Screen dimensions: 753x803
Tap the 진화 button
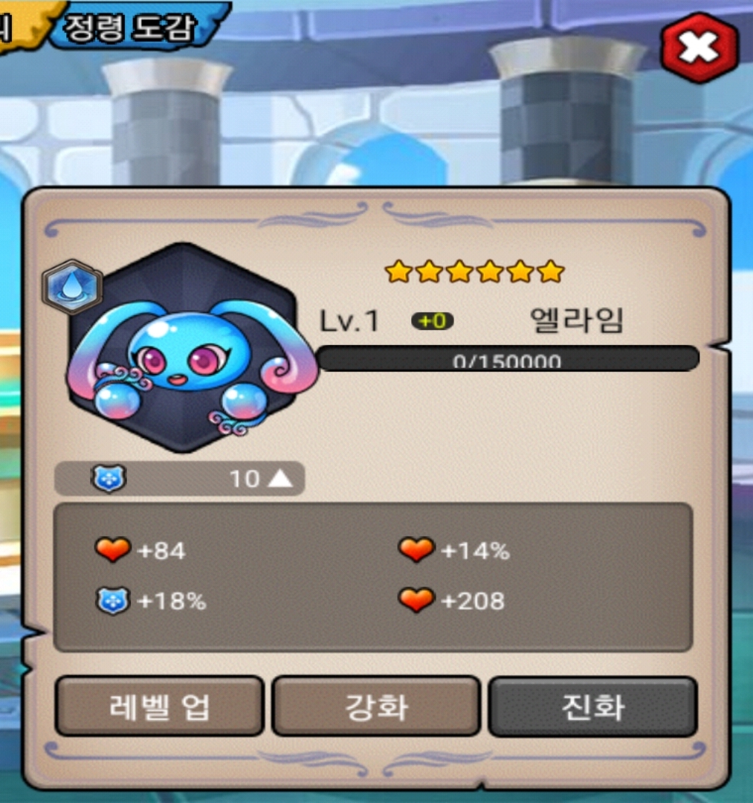coord(592,707)
